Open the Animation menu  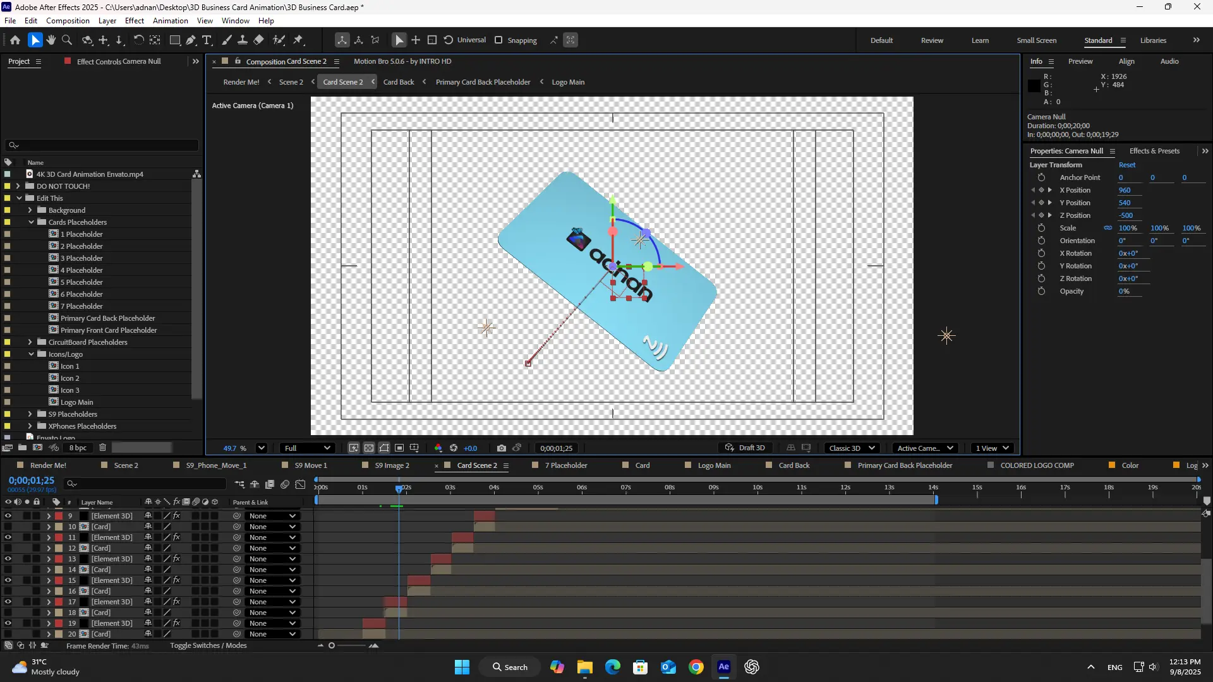pos(170,20)
